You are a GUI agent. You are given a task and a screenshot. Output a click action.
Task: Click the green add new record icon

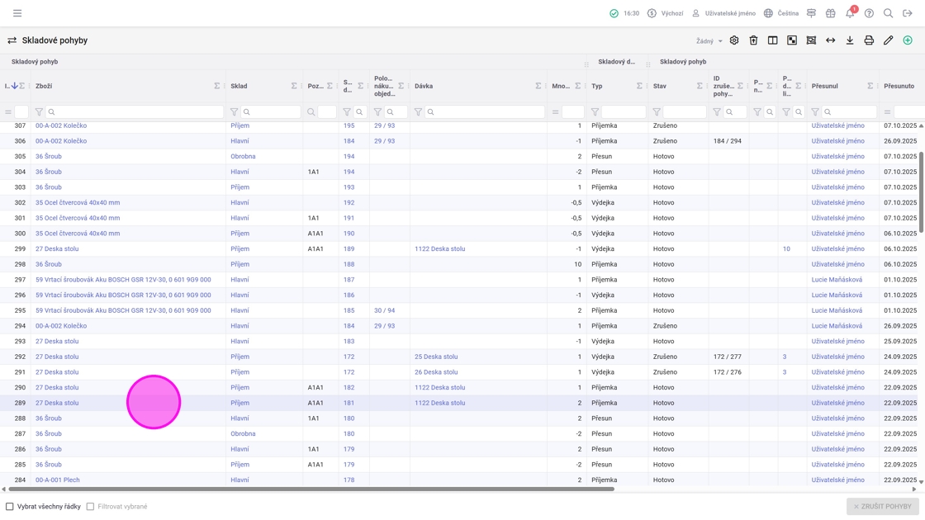click(908, 40)
